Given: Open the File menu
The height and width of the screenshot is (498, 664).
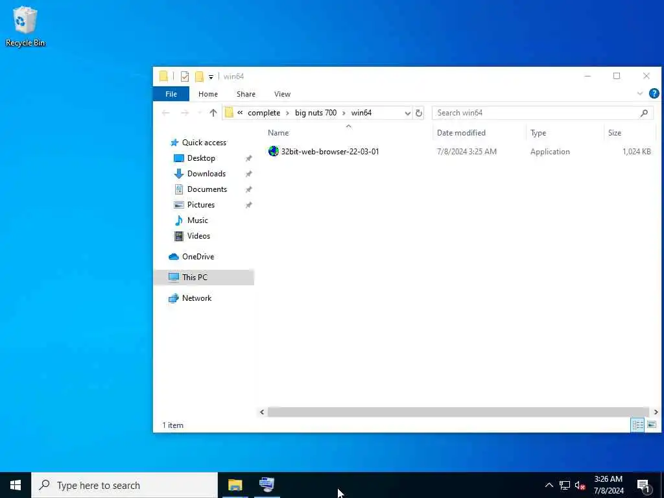Looking at the screenshot, I should pos(171,94).
